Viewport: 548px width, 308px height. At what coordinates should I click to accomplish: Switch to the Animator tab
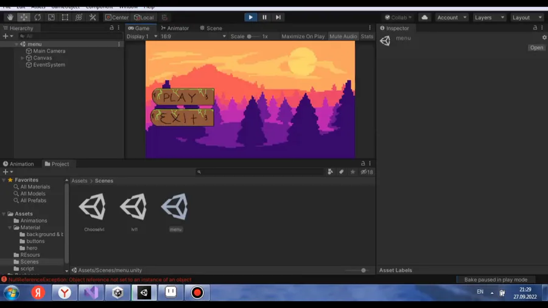175,28
